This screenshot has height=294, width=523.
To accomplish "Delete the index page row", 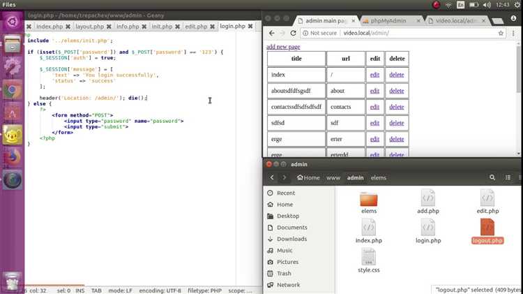I will (397, 75).
